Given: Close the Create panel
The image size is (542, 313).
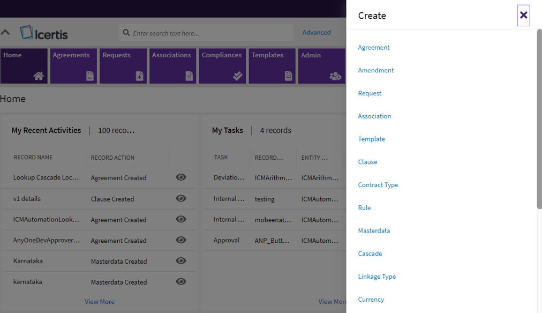Looking at the screenshot, I should [523, 16].
